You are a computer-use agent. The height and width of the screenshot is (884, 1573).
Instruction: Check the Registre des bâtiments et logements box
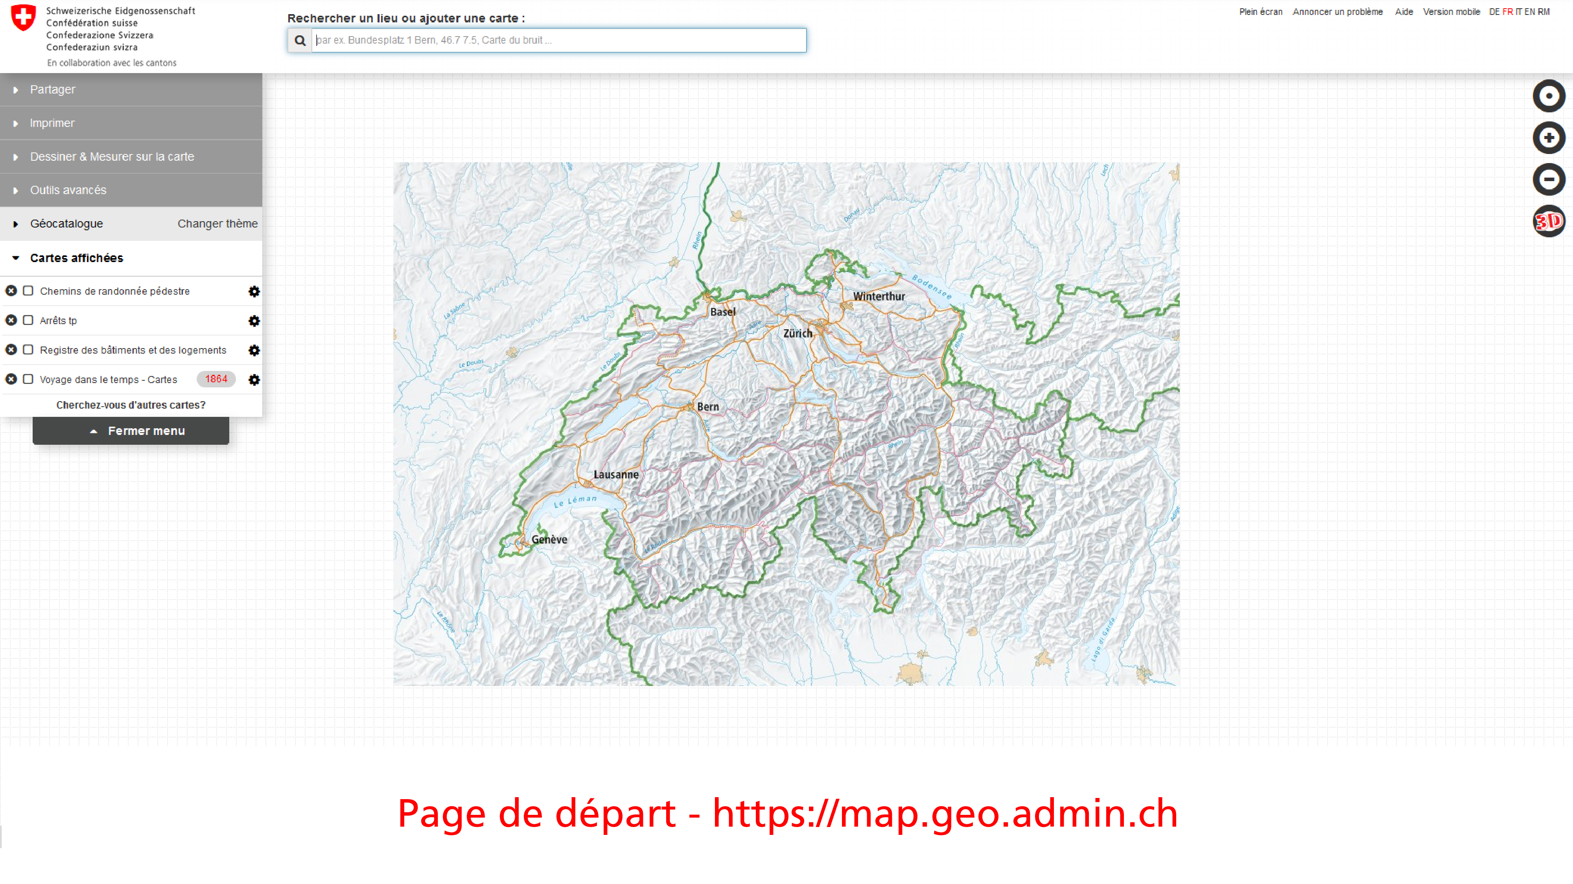pos(28,350)
